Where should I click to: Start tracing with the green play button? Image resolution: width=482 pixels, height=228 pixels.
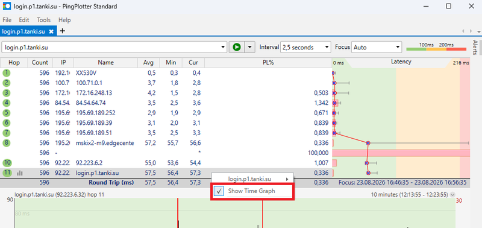pyautogui.click(x=237, y=48)
